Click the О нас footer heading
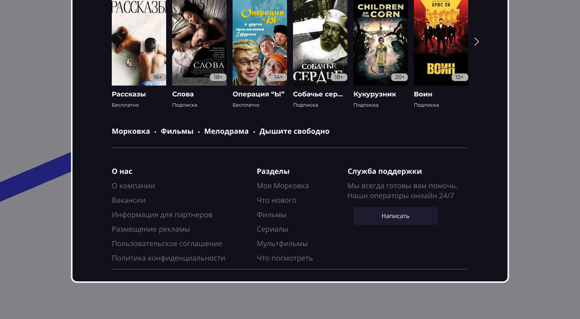The width and height of the screenshot is (580, 319). [x=122, y=172]
